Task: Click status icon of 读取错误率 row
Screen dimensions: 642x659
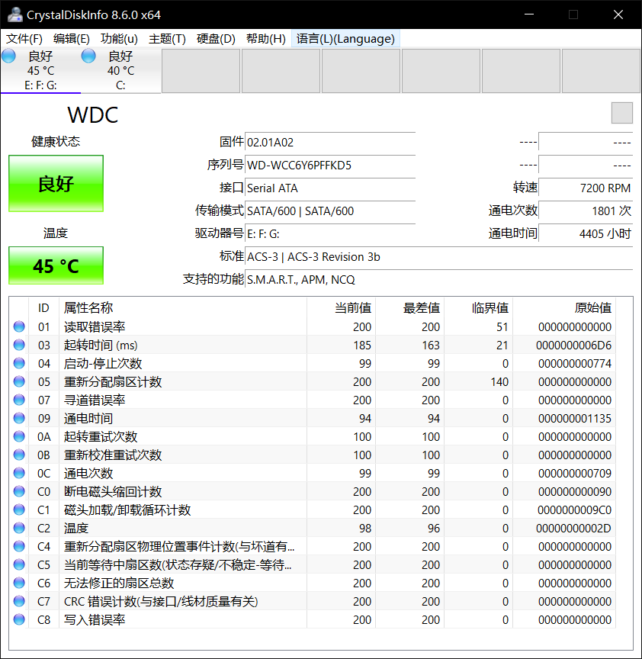Action: 19,326
